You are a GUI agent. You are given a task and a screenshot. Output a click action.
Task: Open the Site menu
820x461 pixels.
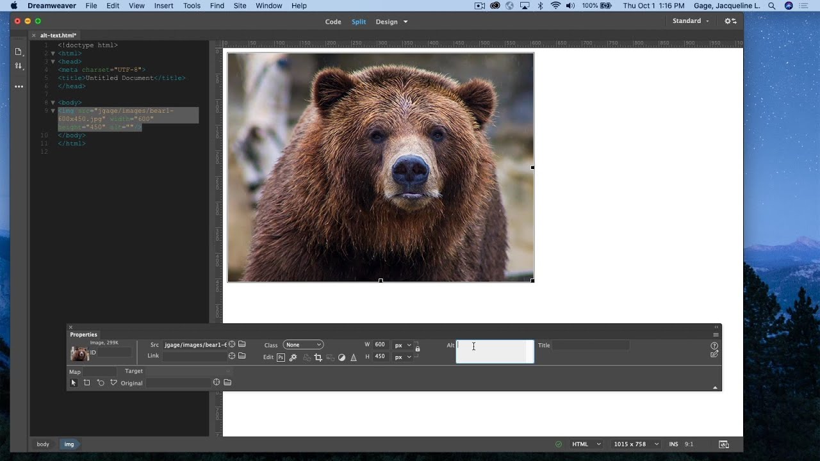(x=240, y=6)
